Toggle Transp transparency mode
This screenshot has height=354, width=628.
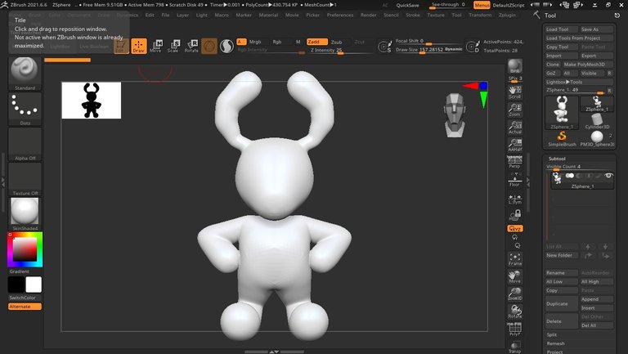[514, 347]
